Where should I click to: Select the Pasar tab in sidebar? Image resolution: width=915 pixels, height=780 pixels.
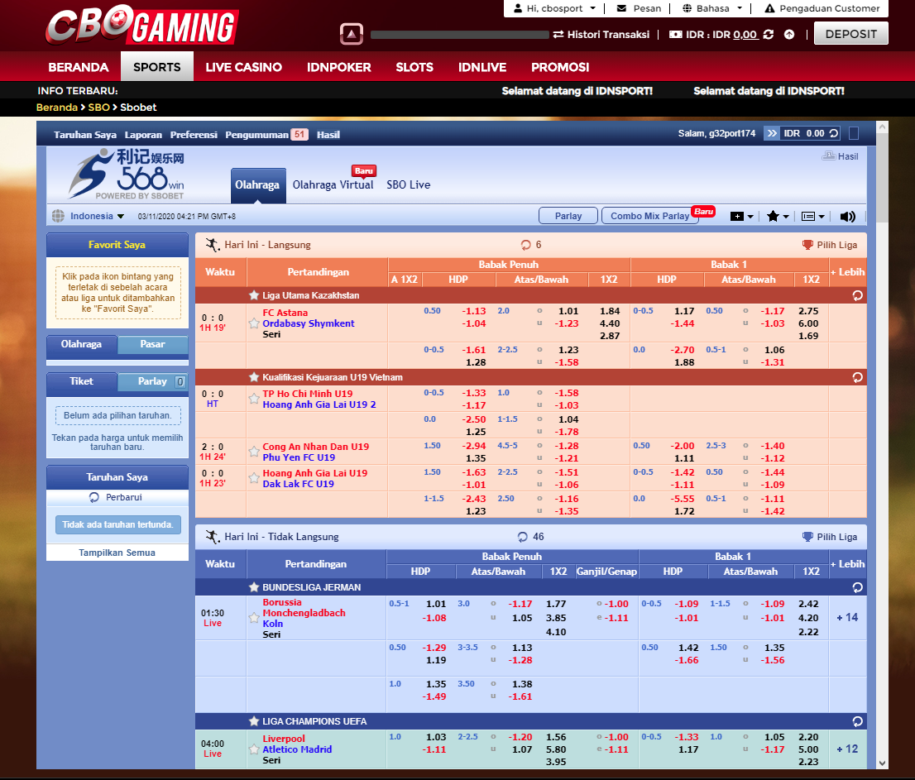click(x=152, y=344)
